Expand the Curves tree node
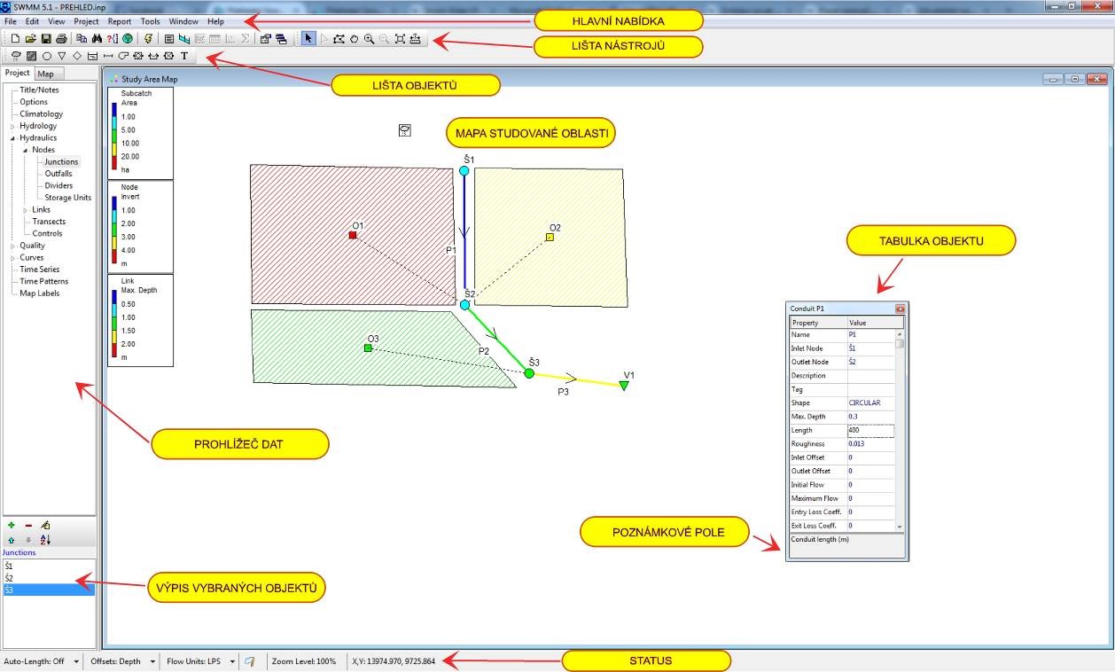 tap(12, 258)
